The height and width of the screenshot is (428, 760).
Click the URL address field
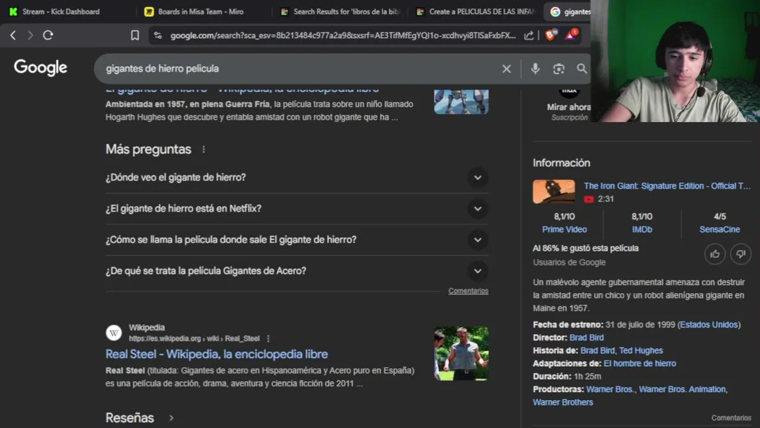343,36
